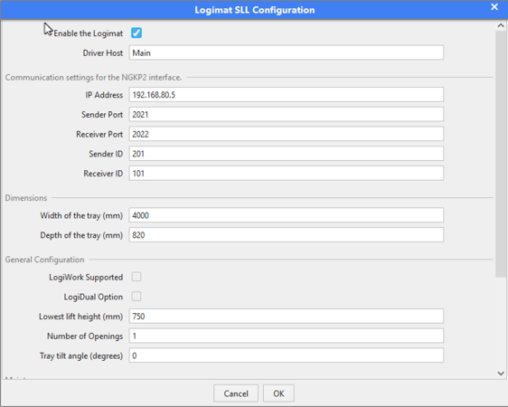Click the Lowest lift height label
Screen dimensions: 508x407
pos(81,317)
